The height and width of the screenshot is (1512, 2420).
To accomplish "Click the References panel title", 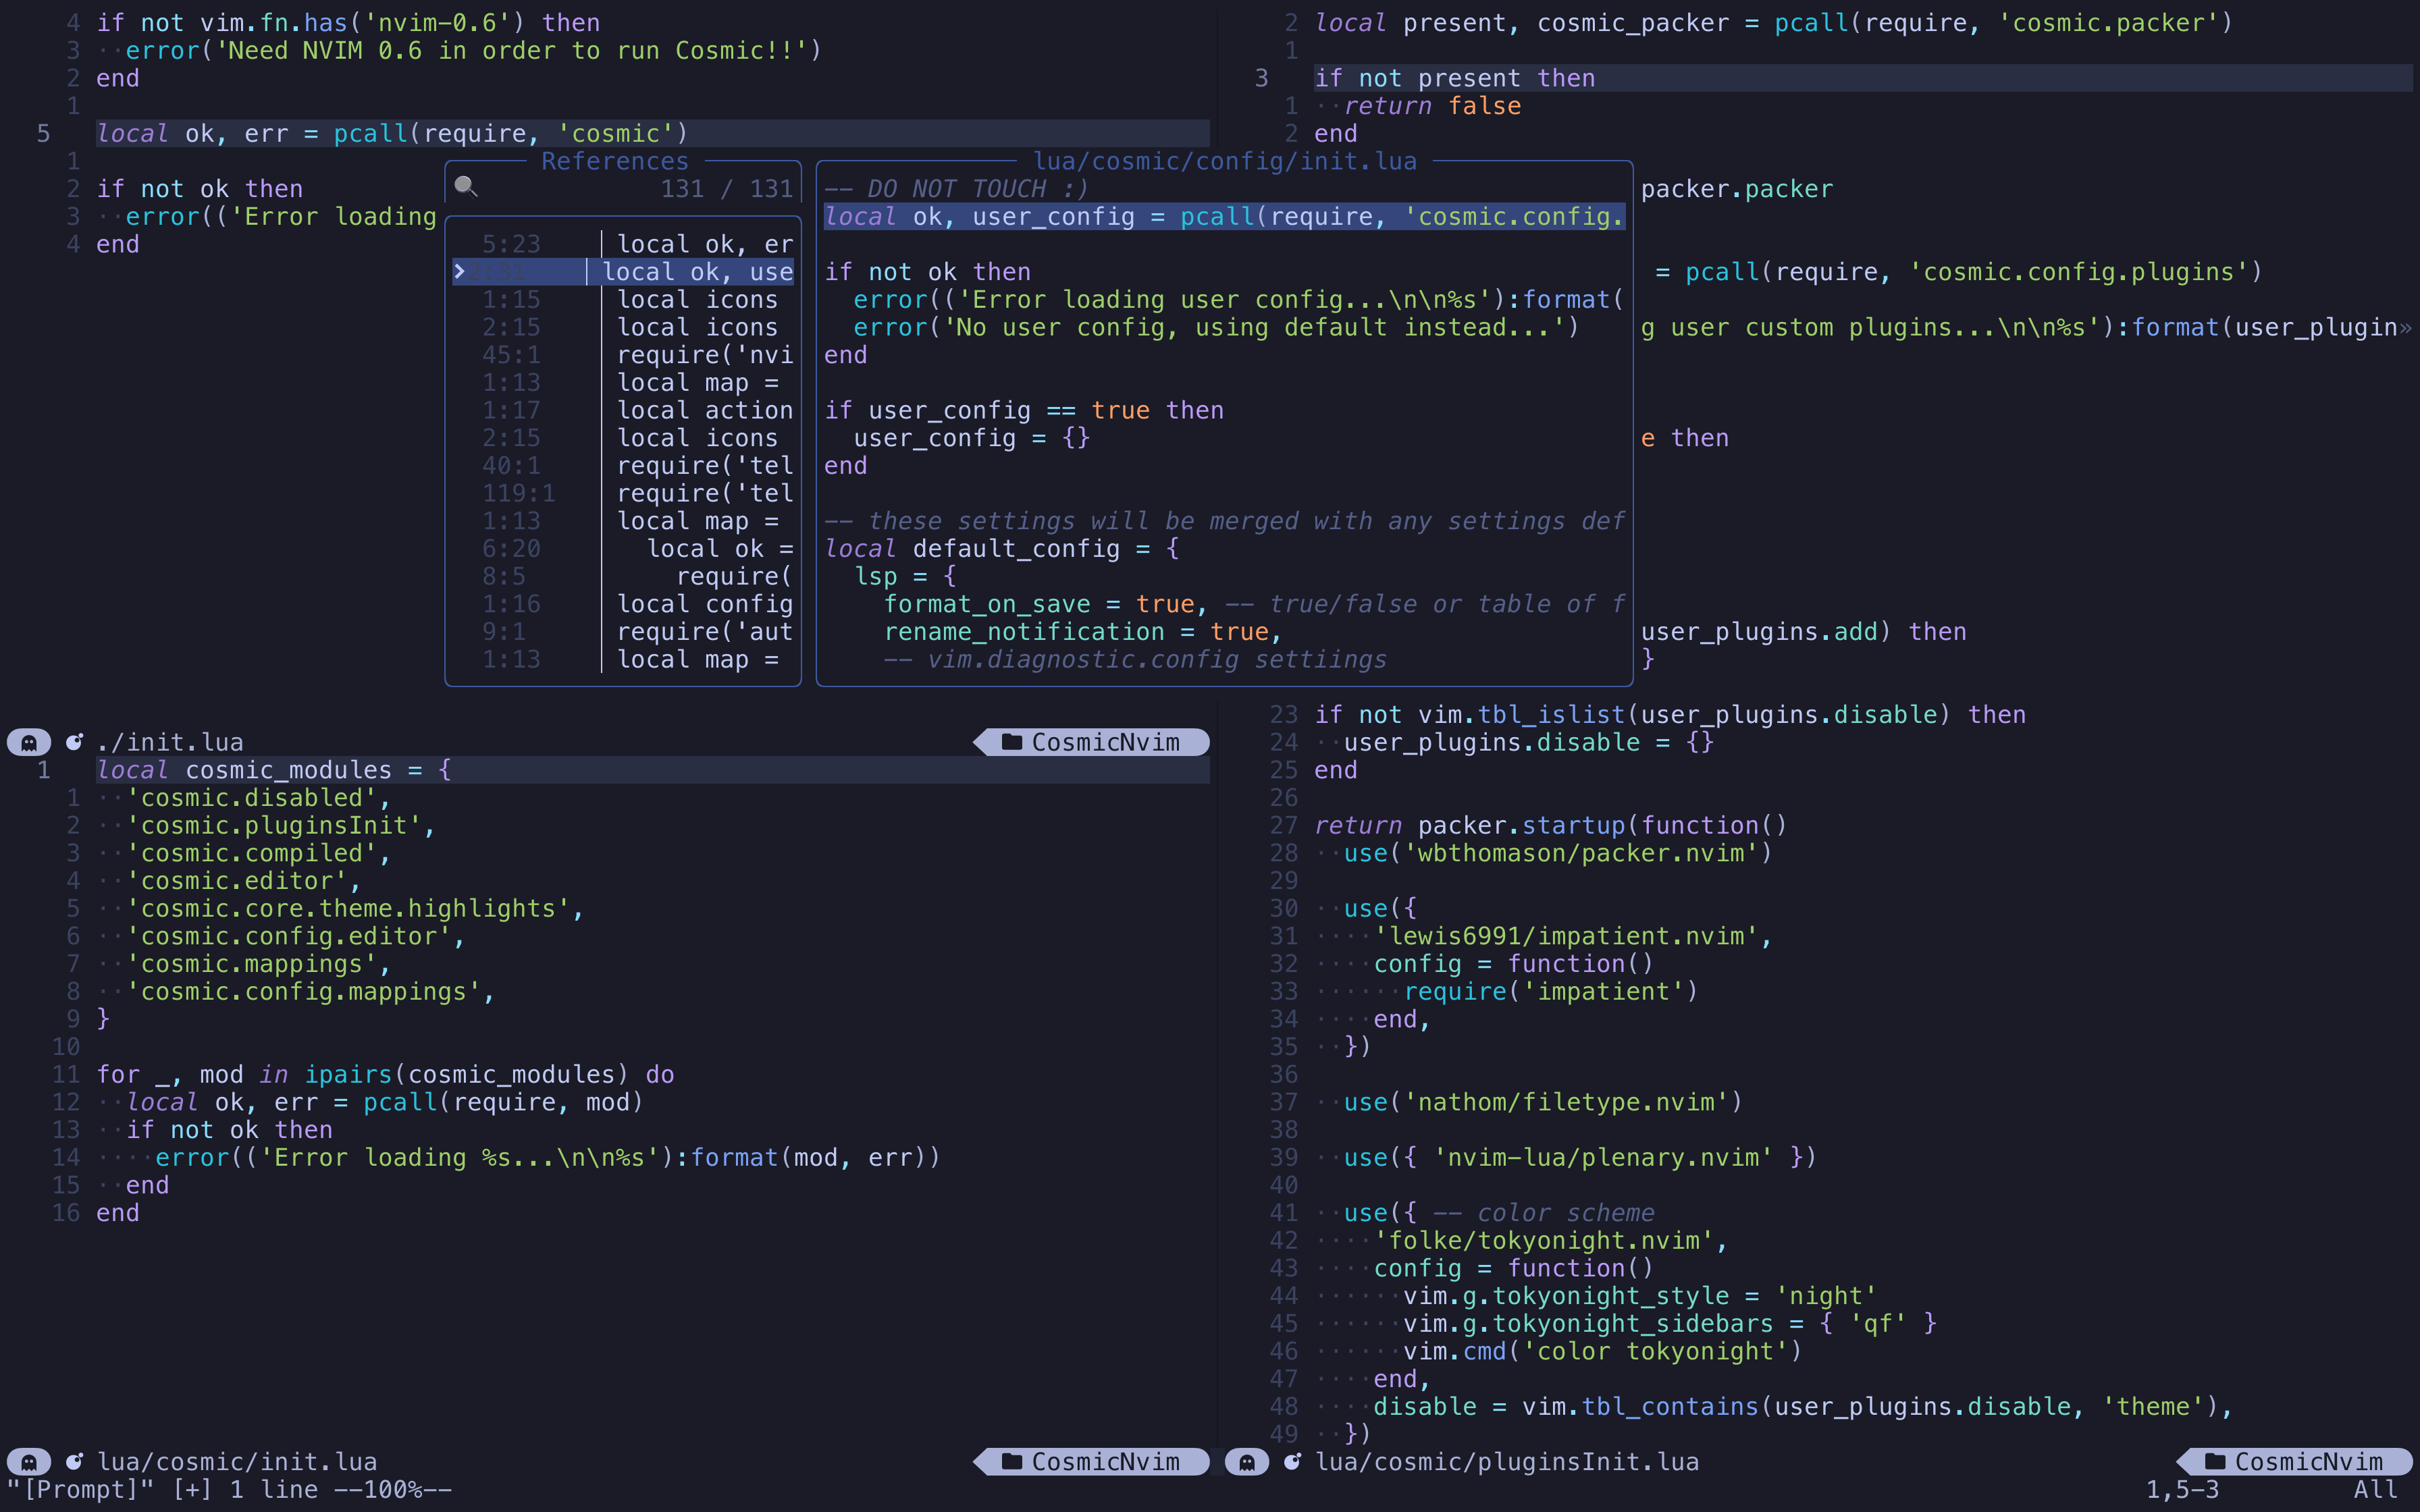I will pos(614,161).
